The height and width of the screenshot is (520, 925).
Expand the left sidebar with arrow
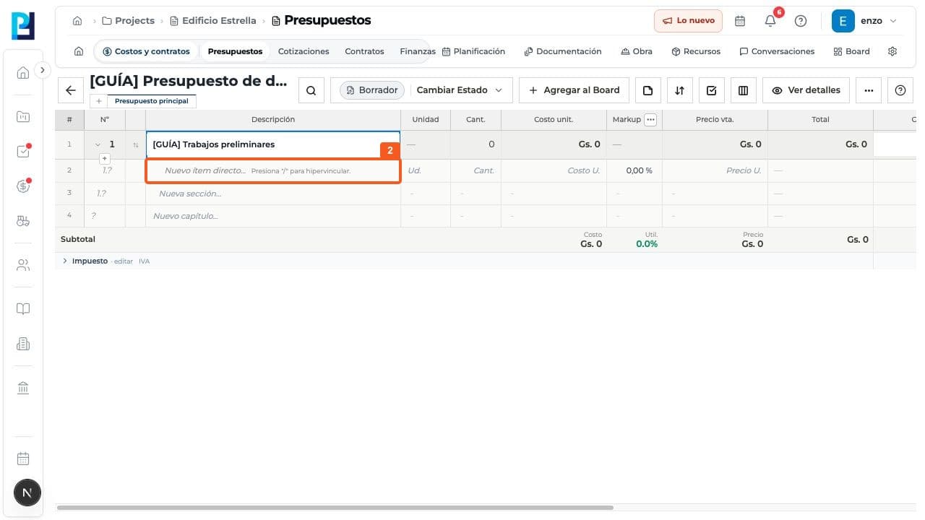(x=43, y=70)
